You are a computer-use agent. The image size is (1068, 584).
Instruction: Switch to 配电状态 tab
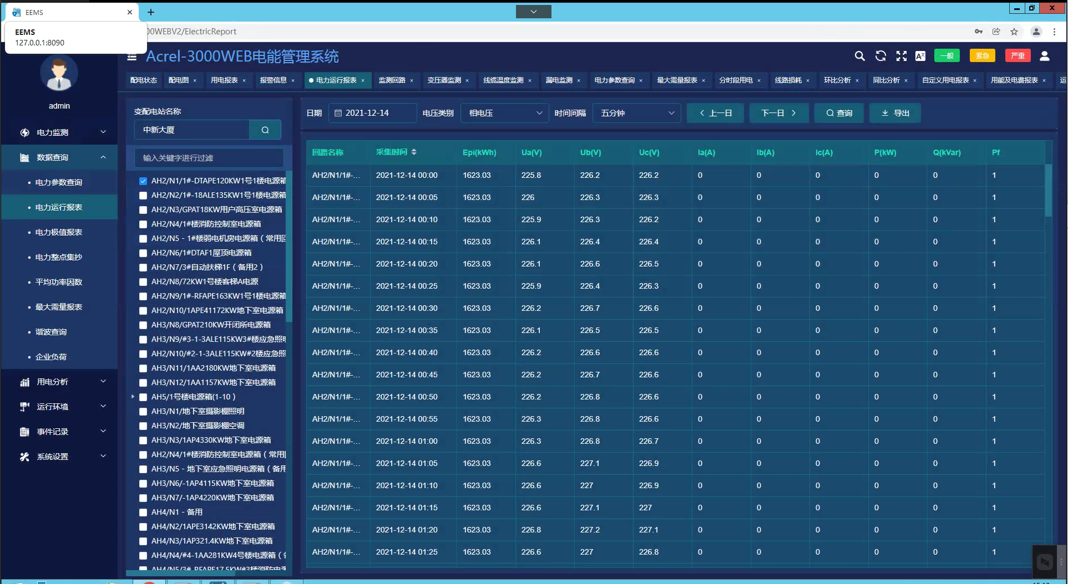pyautogui.click(x=144, y=80)
